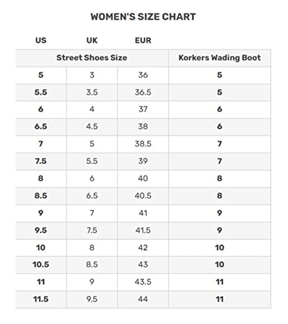Select US size 8 cell

point(41,179)
